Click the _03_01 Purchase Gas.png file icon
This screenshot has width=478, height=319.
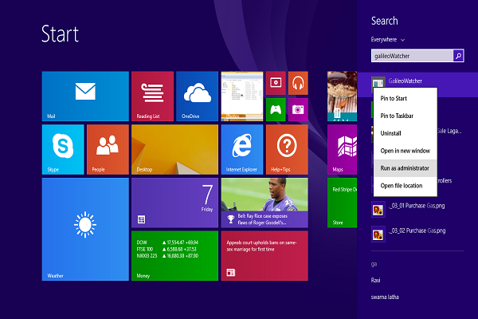[x=378, y=210]
